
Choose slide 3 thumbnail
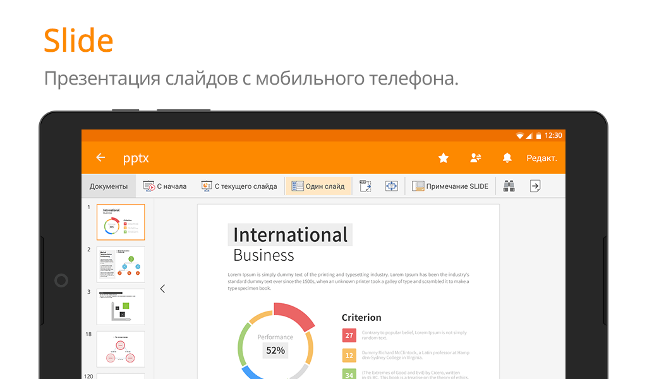[x=121, y=306]
